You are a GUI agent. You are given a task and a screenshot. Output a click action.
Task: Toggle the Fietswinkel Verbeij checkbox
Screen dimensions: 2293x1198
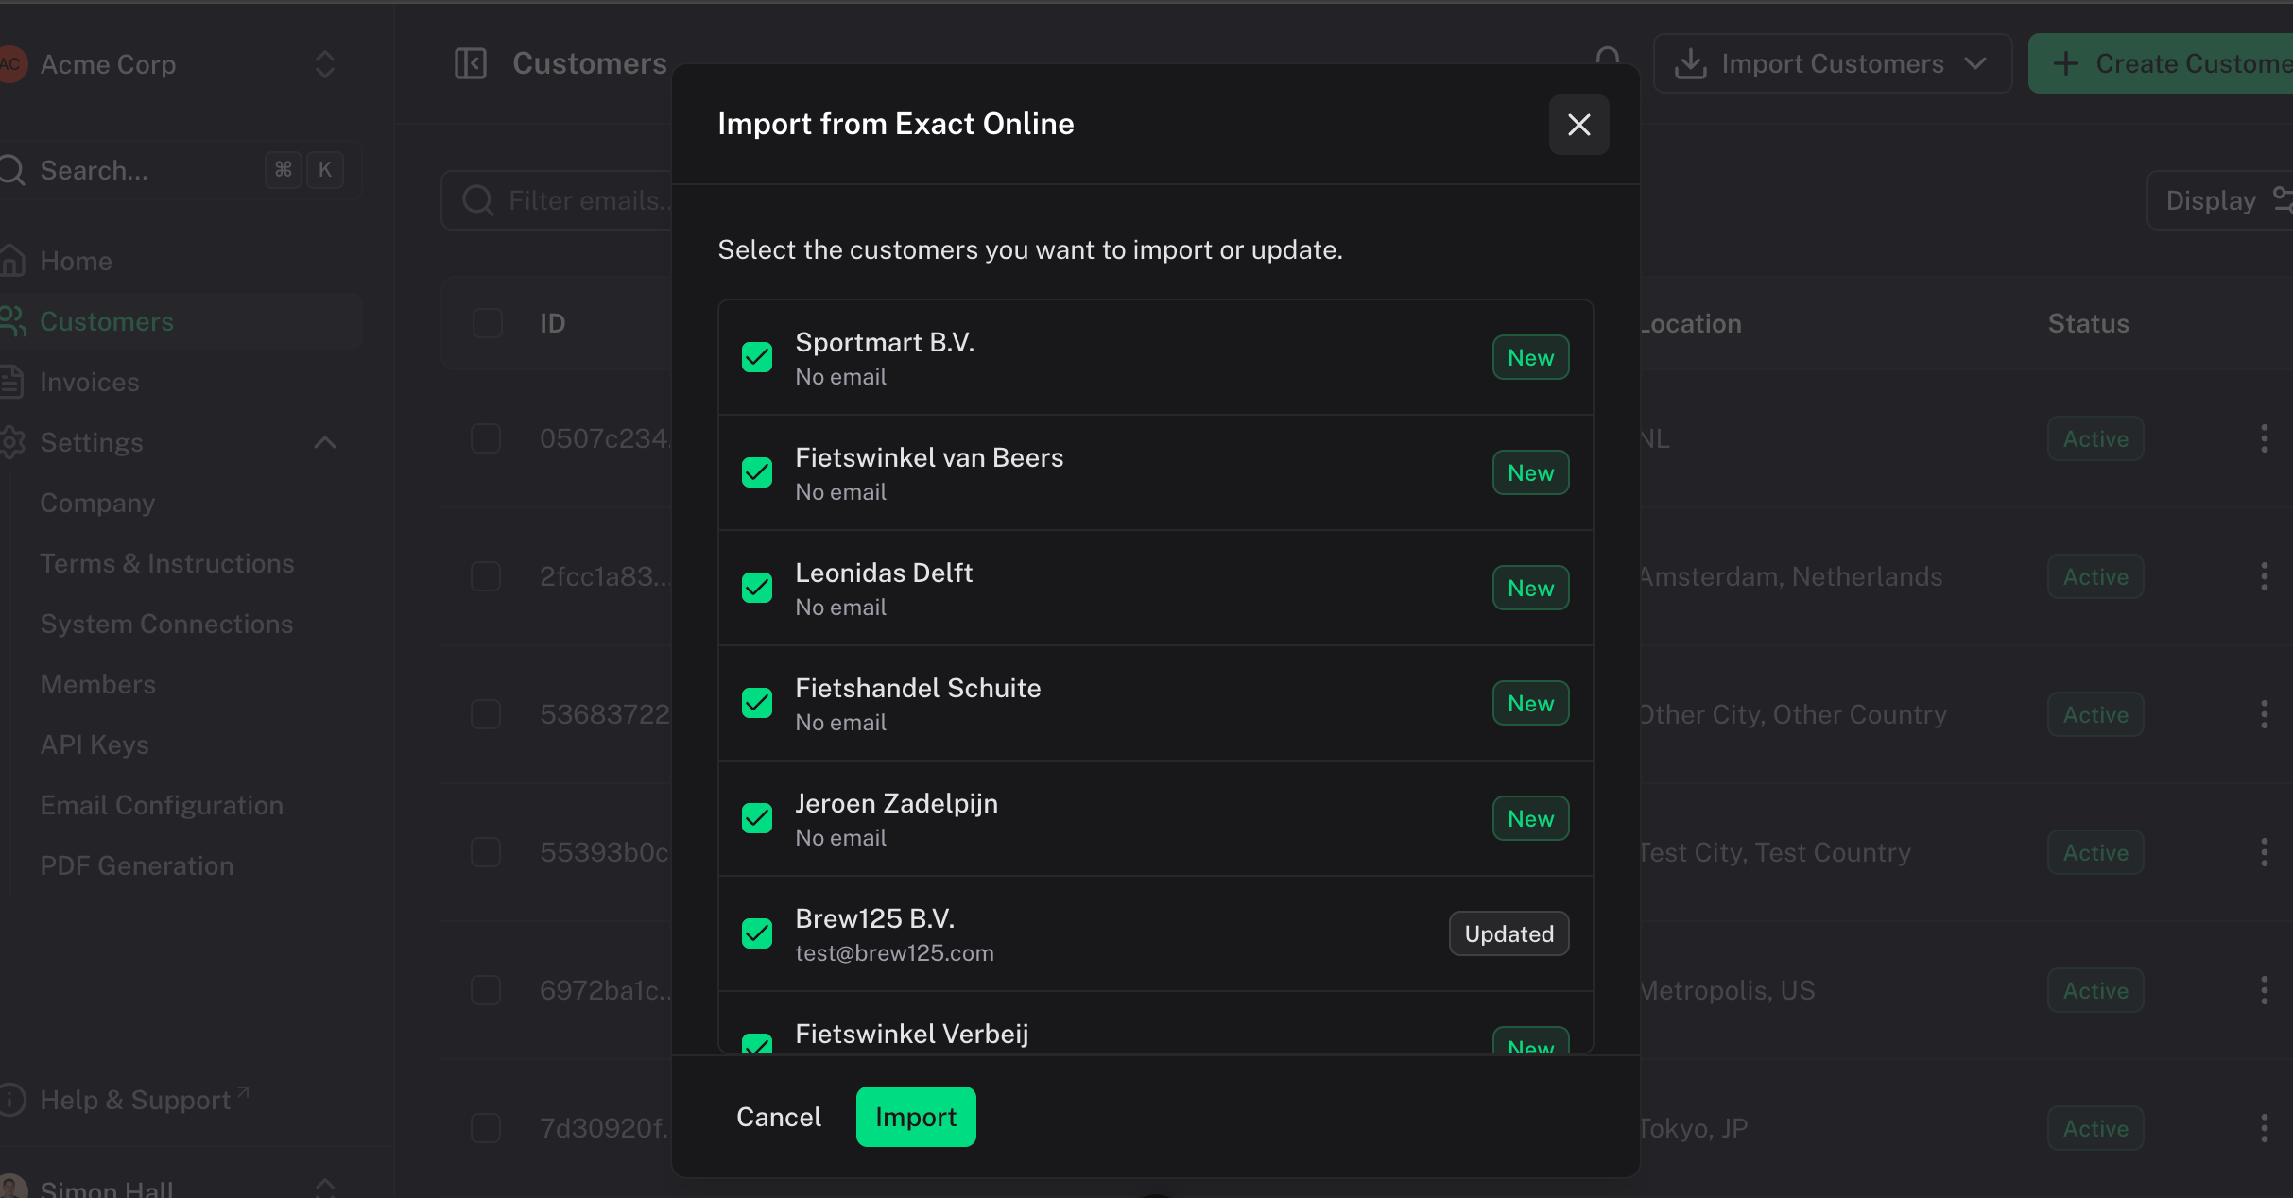point(757,1043)
